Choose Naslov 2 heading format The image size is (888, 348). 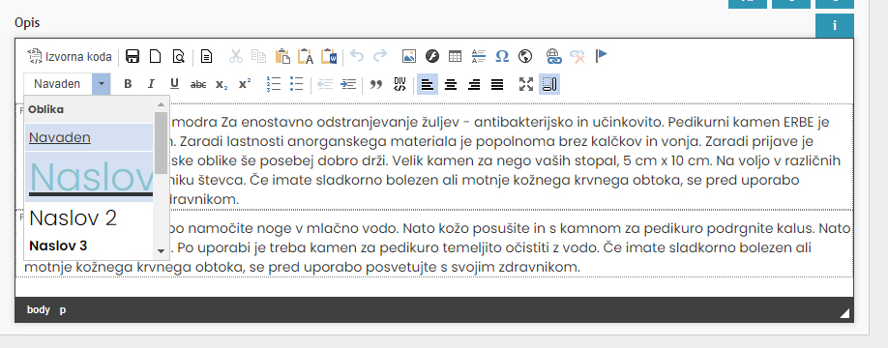point(89,217)
